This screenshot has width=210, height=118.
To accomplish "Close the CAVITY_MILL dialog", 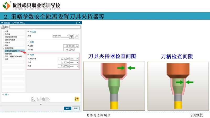I will click(x=80, y=23).
